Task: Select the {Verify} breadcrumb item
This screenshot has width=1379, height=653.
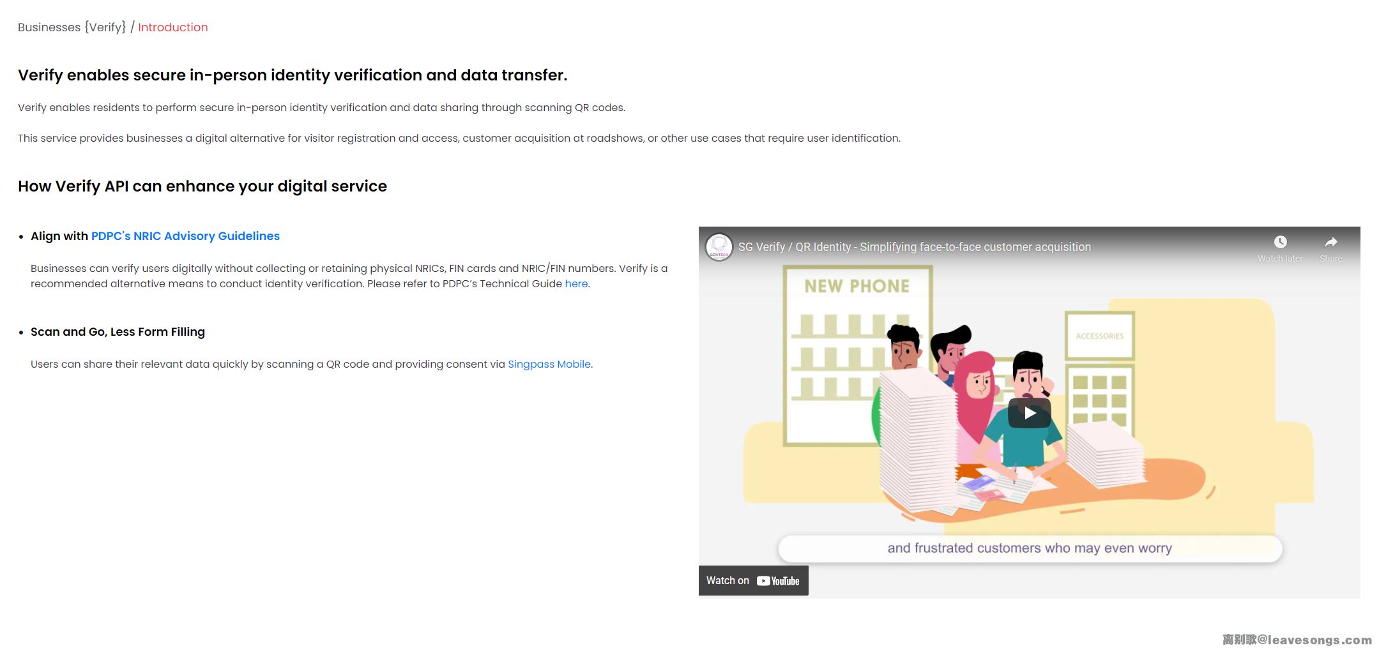Action: 105,27
